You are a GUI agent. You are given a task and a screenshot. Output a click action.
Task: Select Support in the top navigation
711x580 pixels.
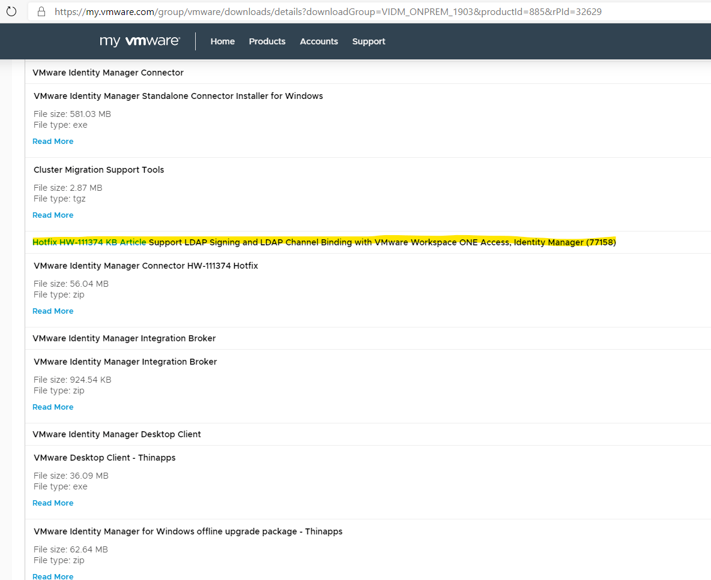click(369, 41)
